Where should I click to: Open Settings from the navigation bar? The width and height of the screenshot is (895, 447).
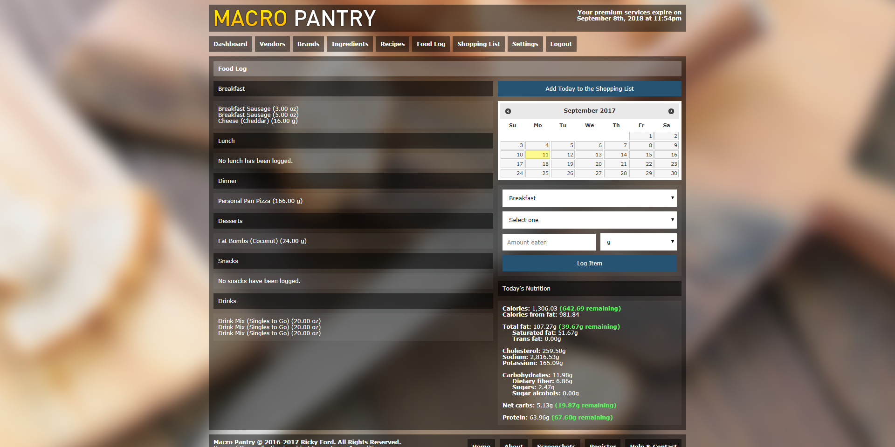(525, 44)
